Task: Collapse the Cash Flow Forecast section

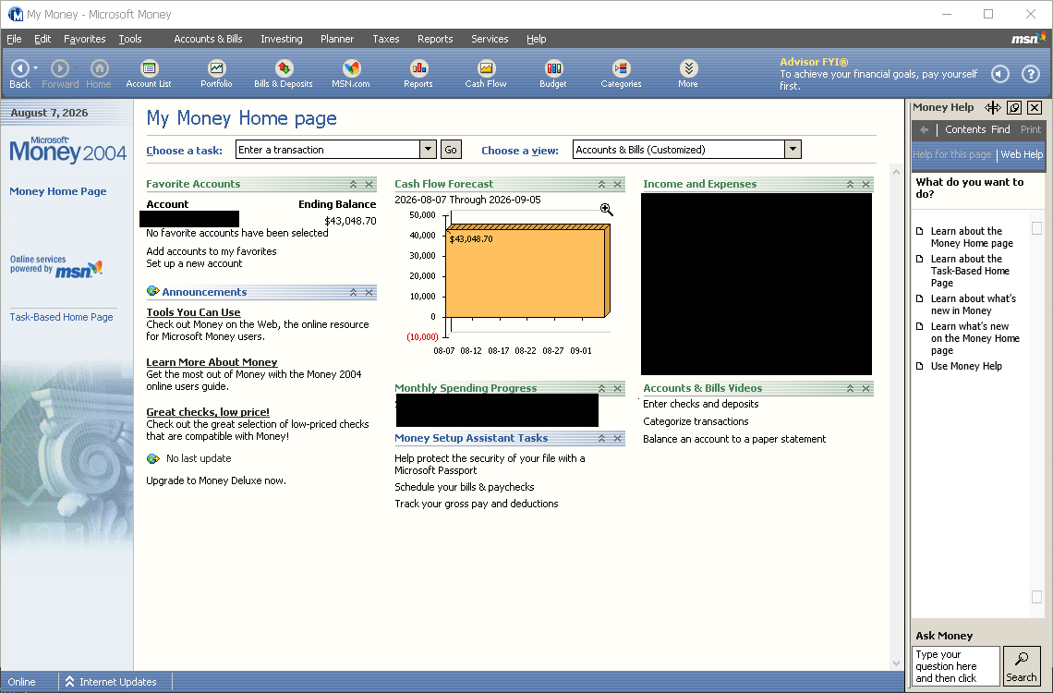Action: pos(601,184)
